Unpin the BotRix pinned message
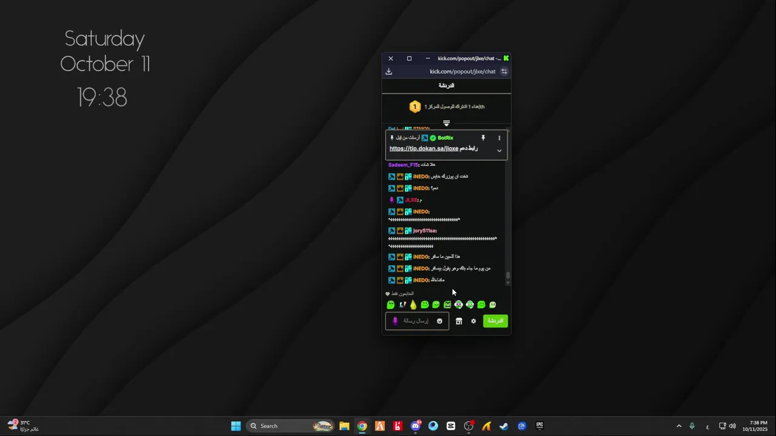Image resolution: width=776 pixels, height=436 pixels. [483, 138]
